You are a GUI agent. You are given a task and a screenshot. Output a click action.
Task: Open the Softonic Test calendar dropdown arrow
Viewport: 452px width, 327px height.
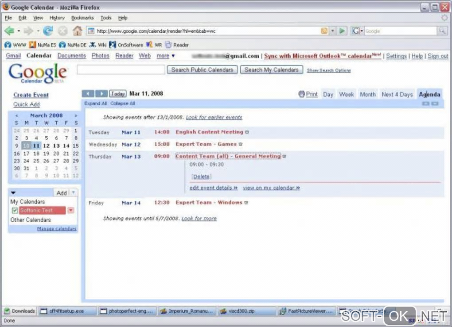[70, 211]
